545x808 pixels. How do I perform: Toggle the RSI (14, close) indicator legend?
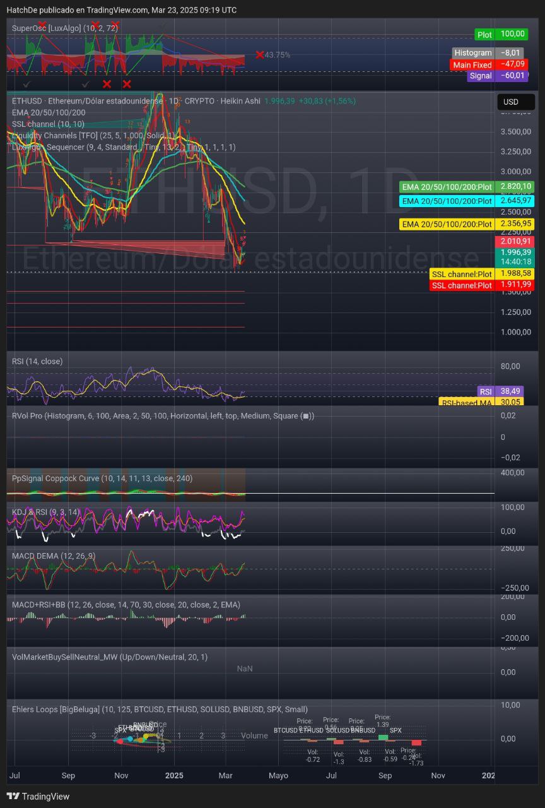click(x=37, y=361)
